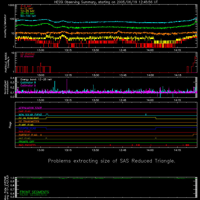Click the LO channel legend label
Screen dimensions: 200x200
point(27,54)
